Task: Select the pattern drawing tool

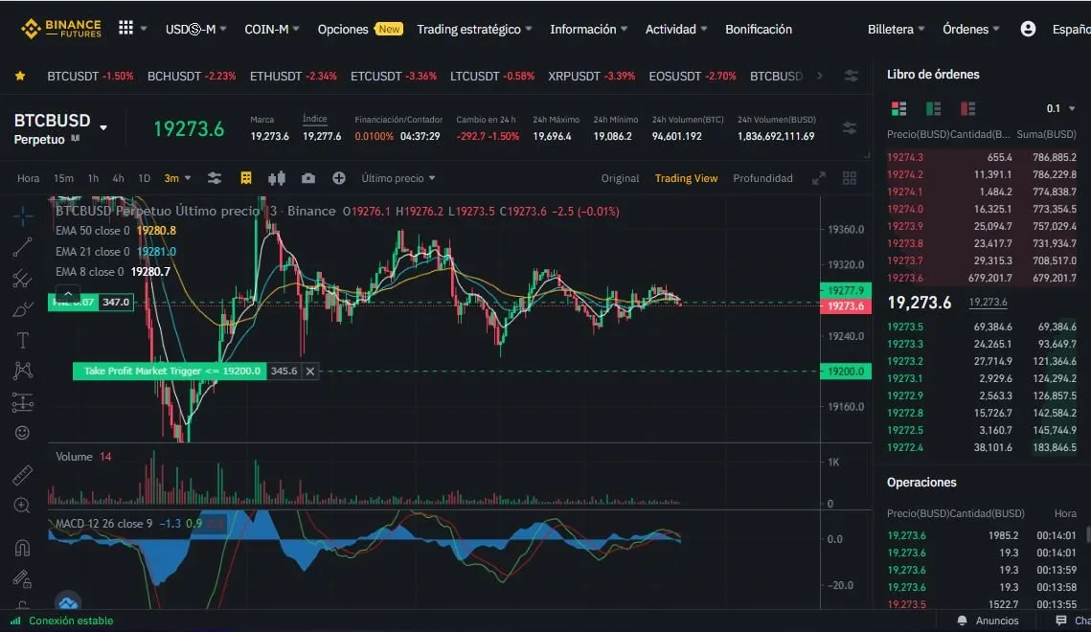Action: pos(22,371)
